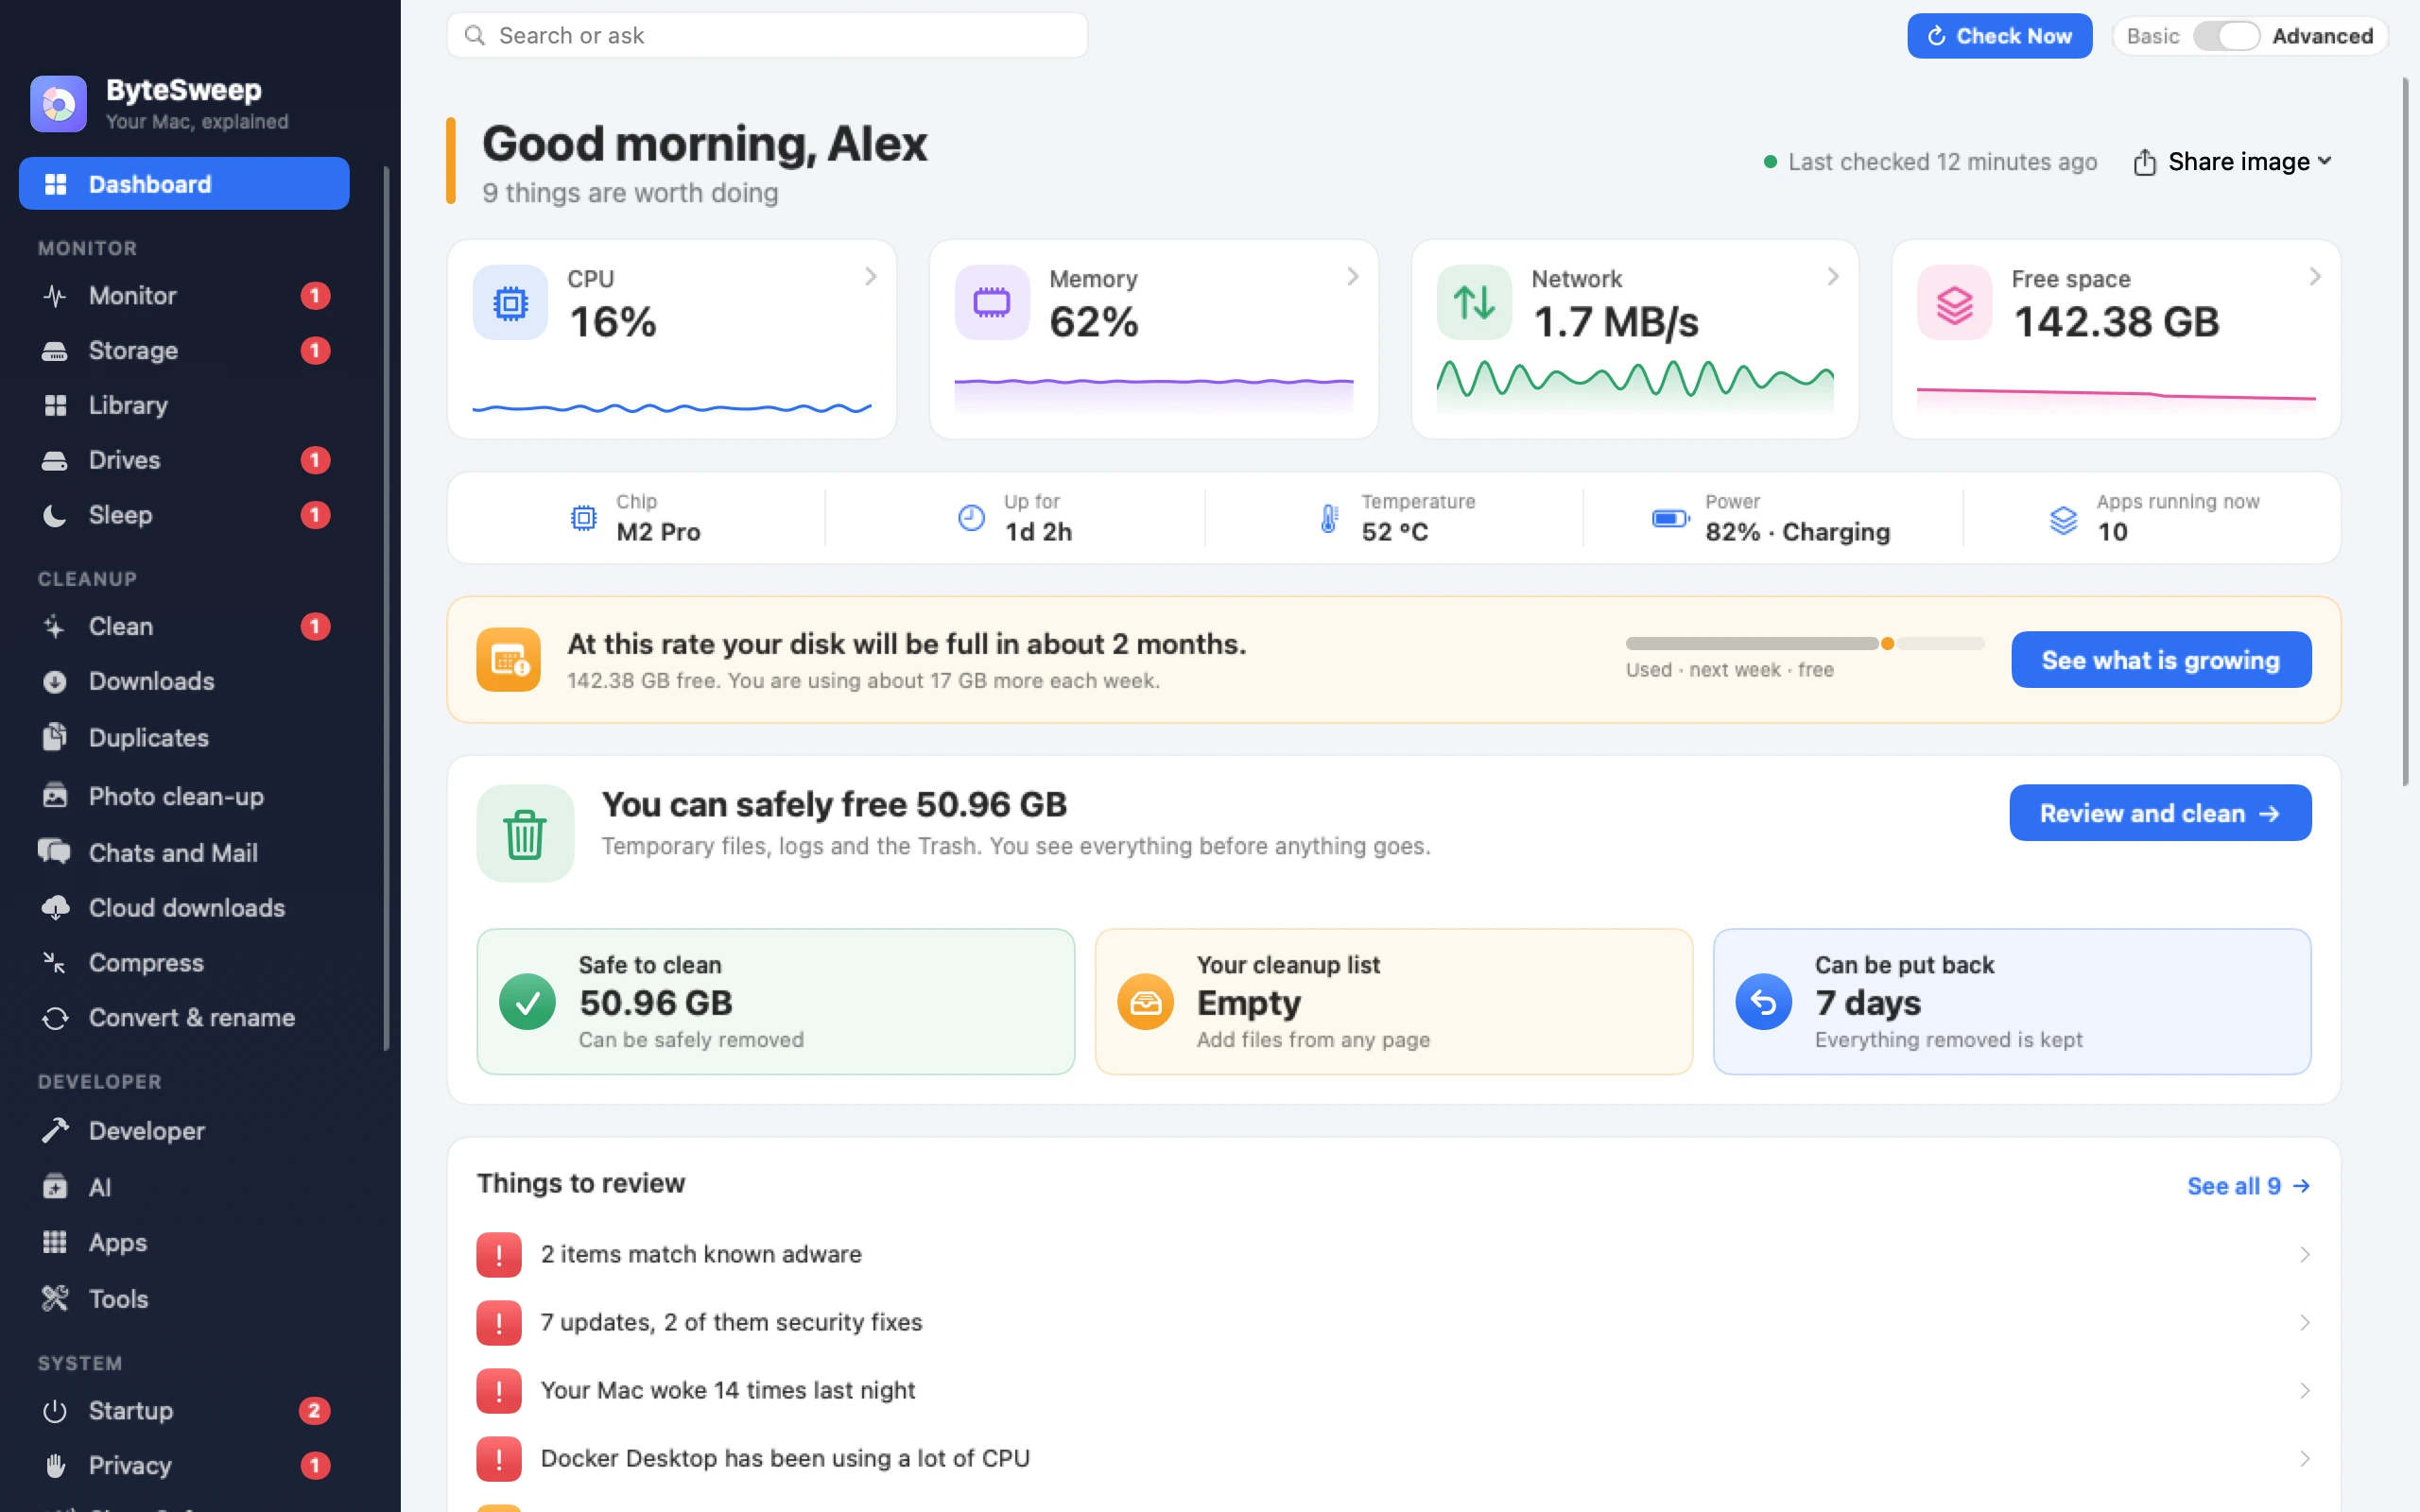The width and height of the screenshot is (2420, 1512).
Task: Click Review and clean button
Action: 2160,813
